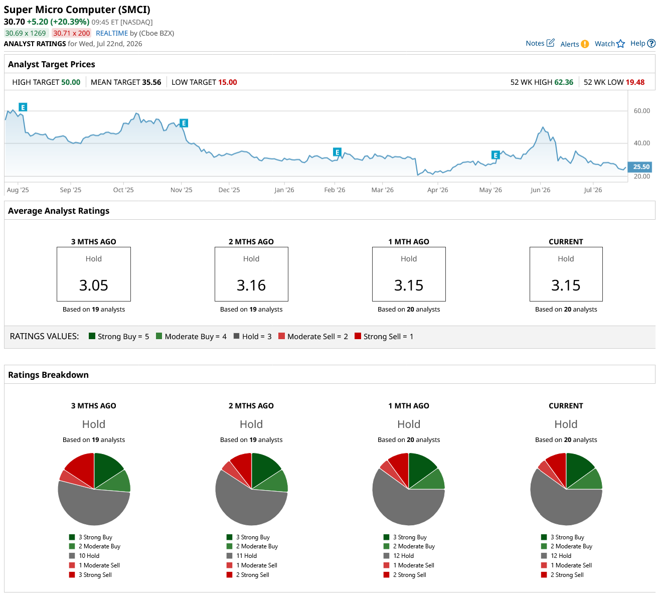Click the Moderate Sell = 2 color swatch
The width and height of the screenshot is (656, 593).
[281, 336]
